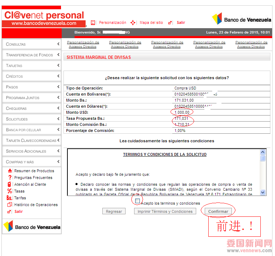
Task: Open the Tarjetas menu item
Action: click(x=32, y=66)
